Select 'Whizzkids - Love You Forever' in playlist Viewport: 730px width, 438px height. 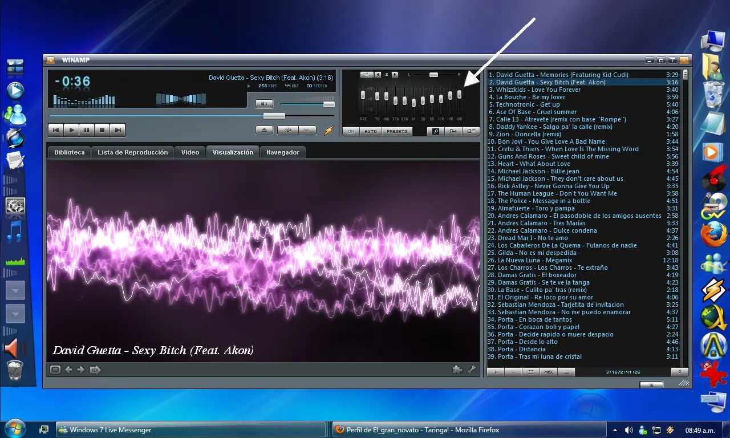click(x=583, y=90)
